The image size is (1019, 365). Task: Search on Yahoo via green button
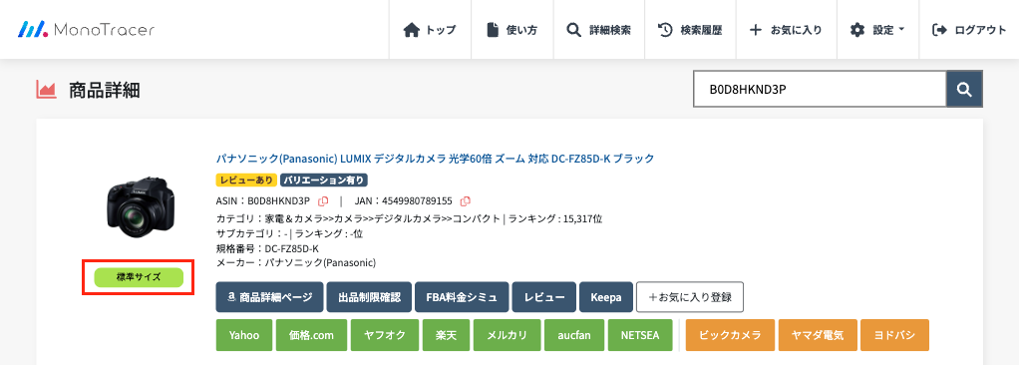click(x=244, y=335)
